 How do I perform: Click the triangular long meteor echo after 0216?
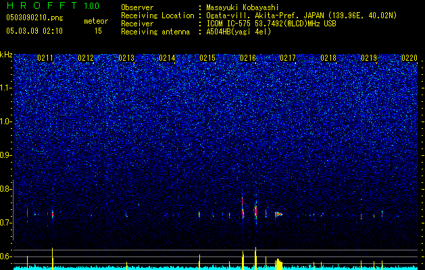[x=278, y=214]
